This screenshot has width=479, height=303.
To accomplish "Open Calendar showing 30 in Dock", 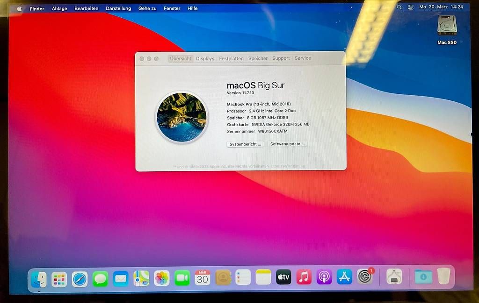I will (x=203, y=277).
